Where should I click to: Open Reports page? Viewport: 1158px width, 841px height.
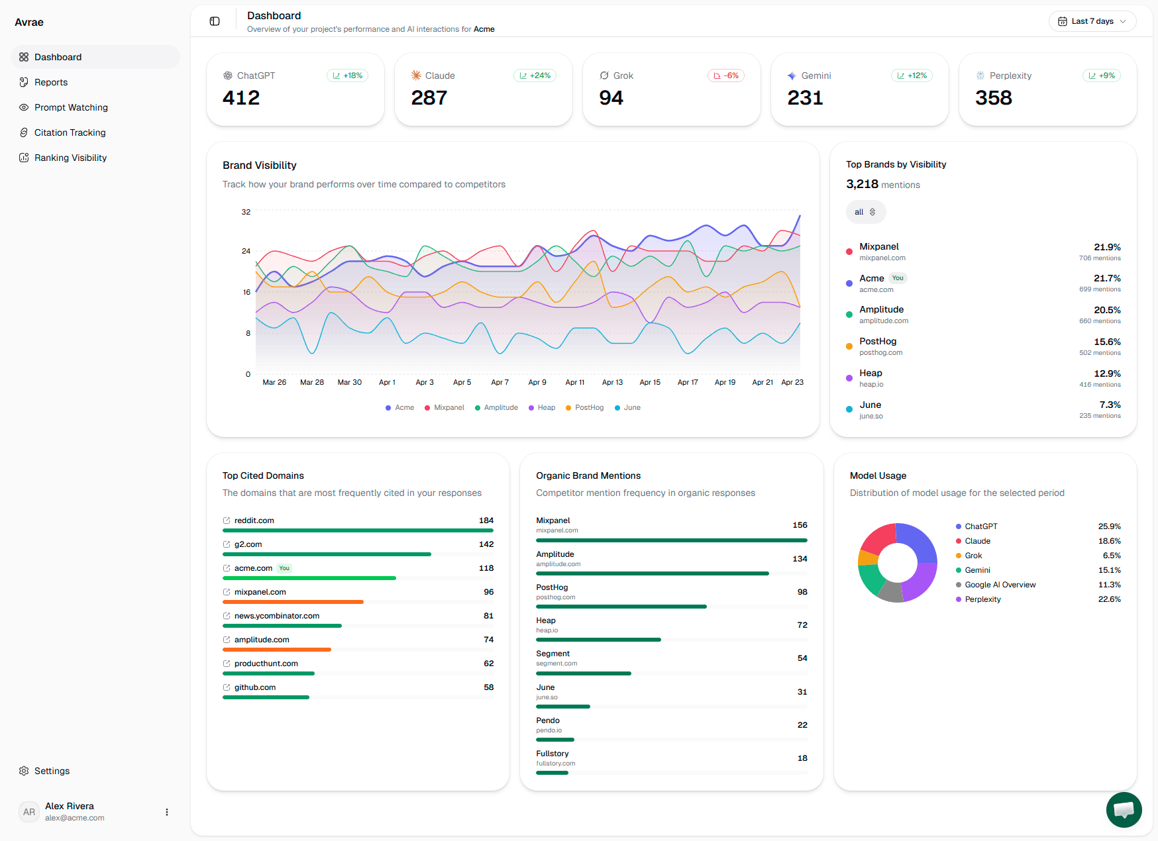coord(95,82)
